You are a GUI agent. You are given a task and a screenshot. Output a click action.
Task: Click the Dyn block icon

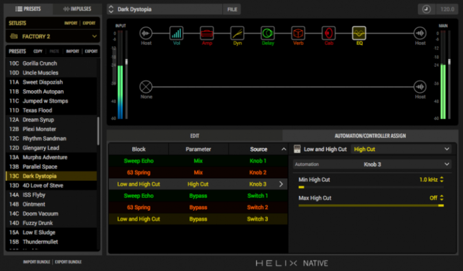point(237,33)
